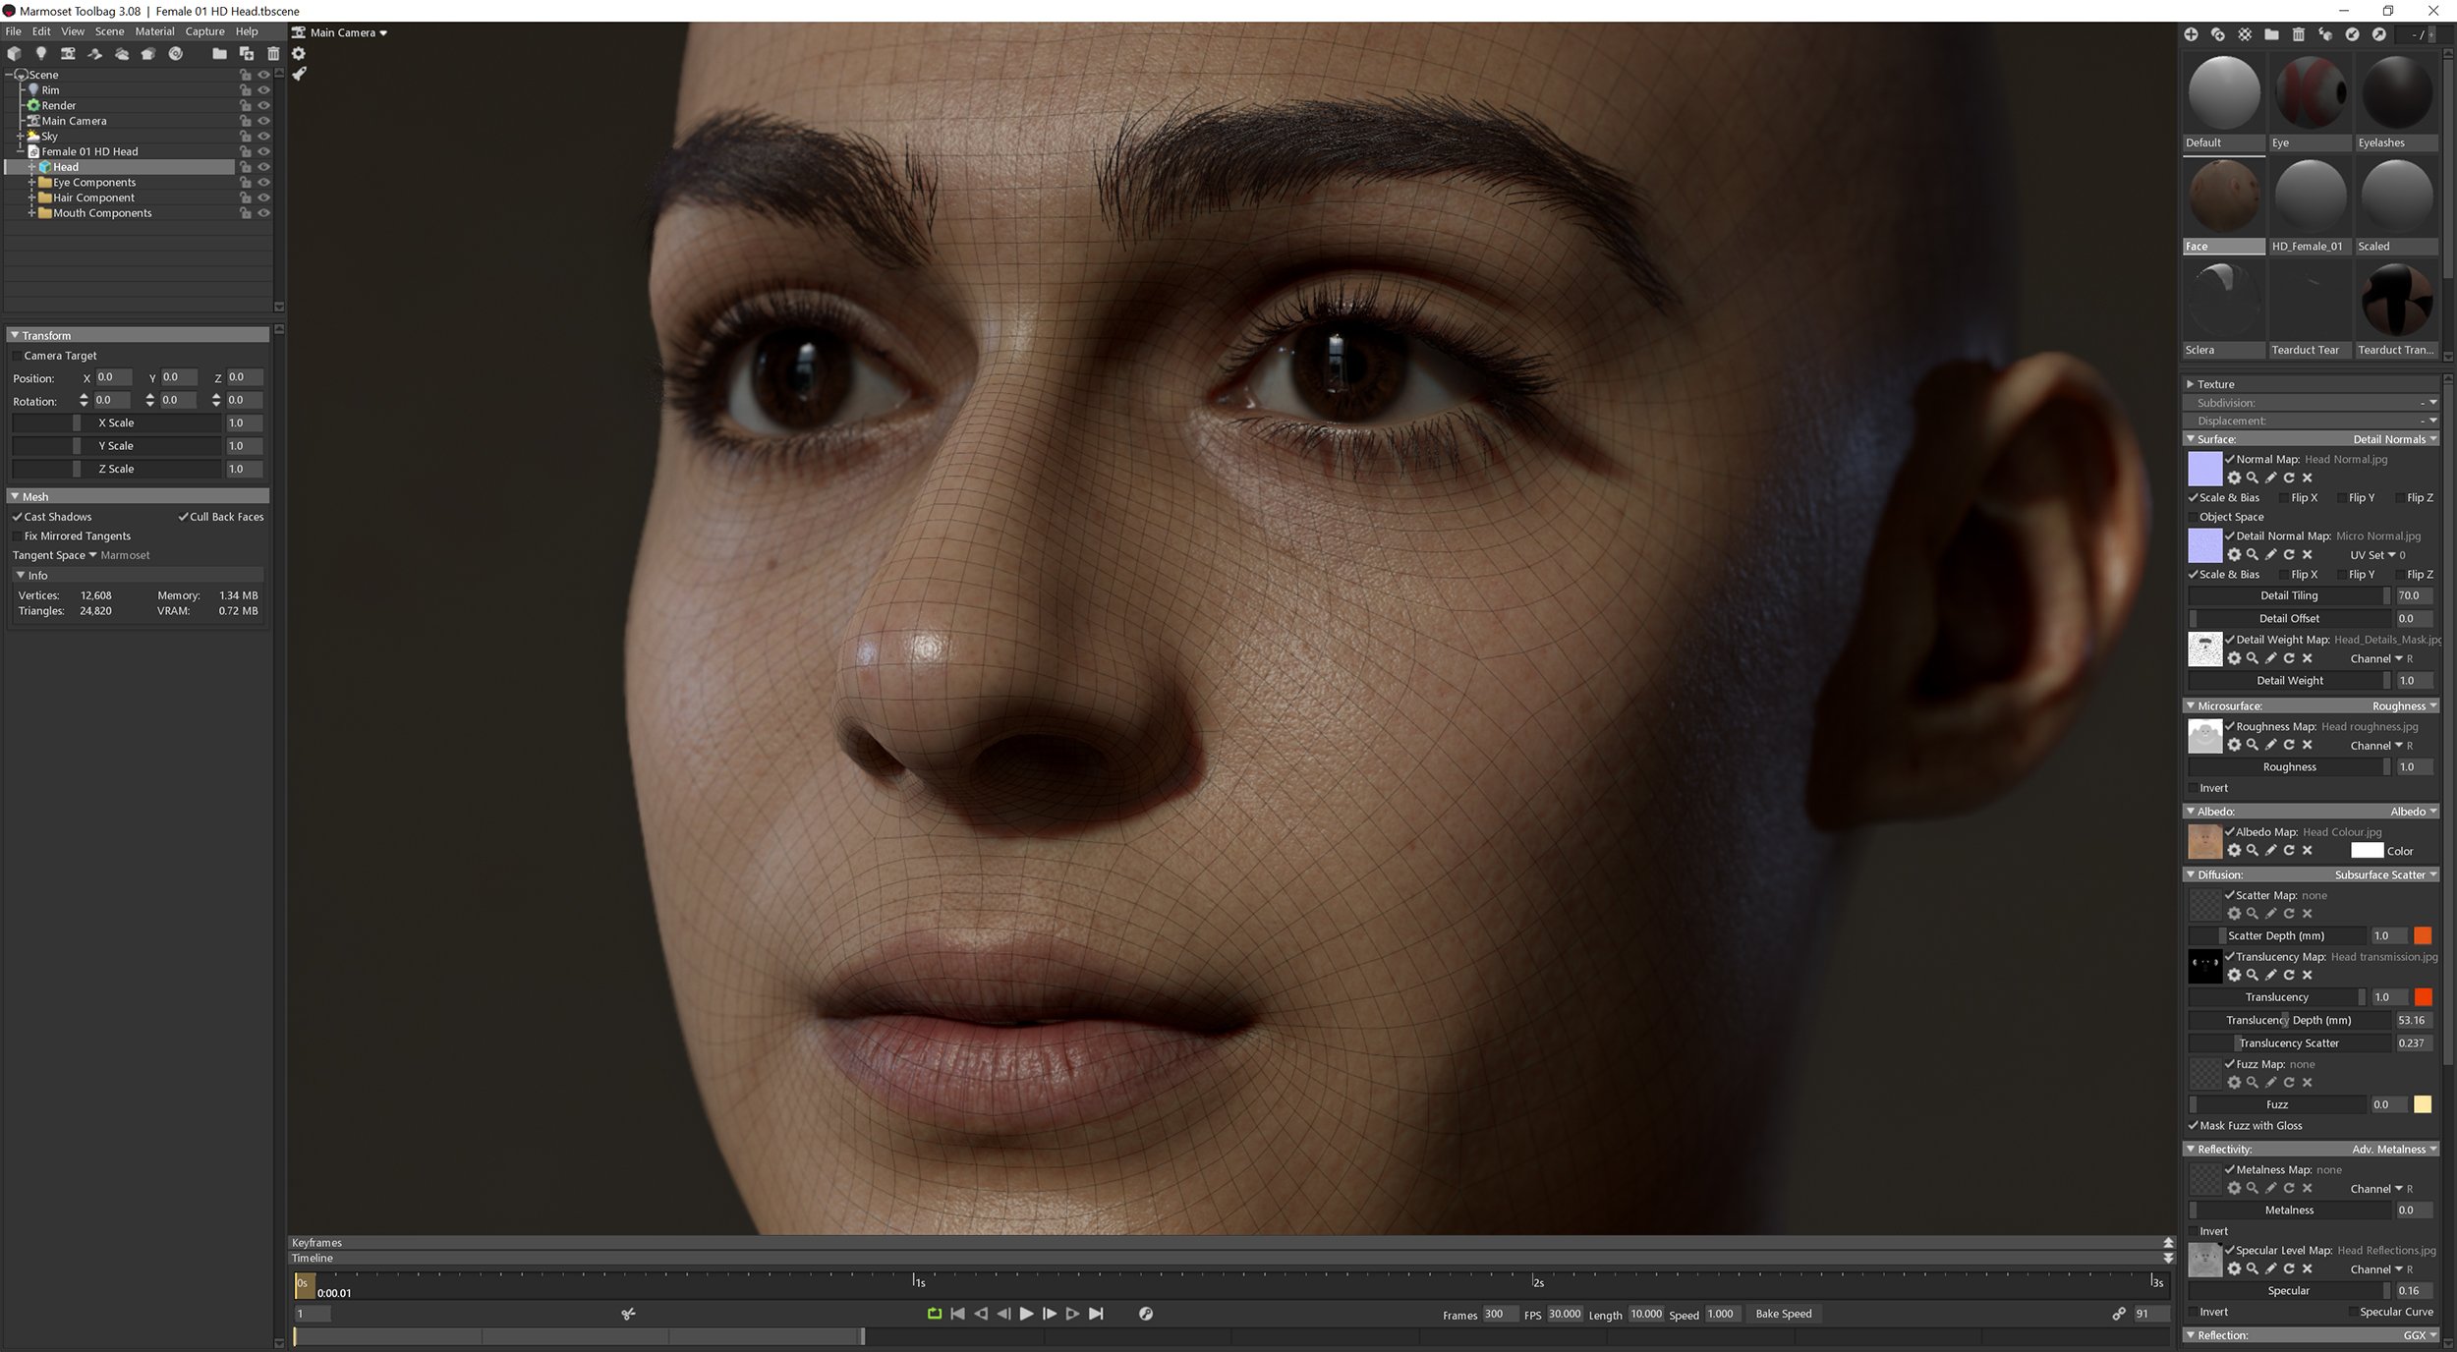Click the Detail Tiling slider
Viewport: 2457px width, 1352px height.
2288,595
